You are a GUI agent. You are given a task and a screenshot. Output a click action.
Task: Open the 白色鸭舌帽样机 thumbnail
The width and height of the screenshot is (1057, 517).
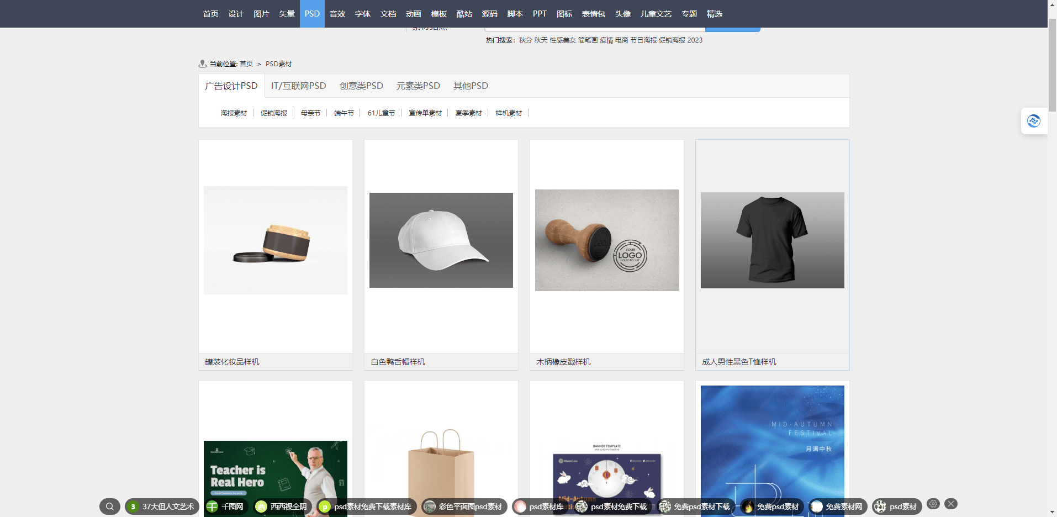coord(441,240)
